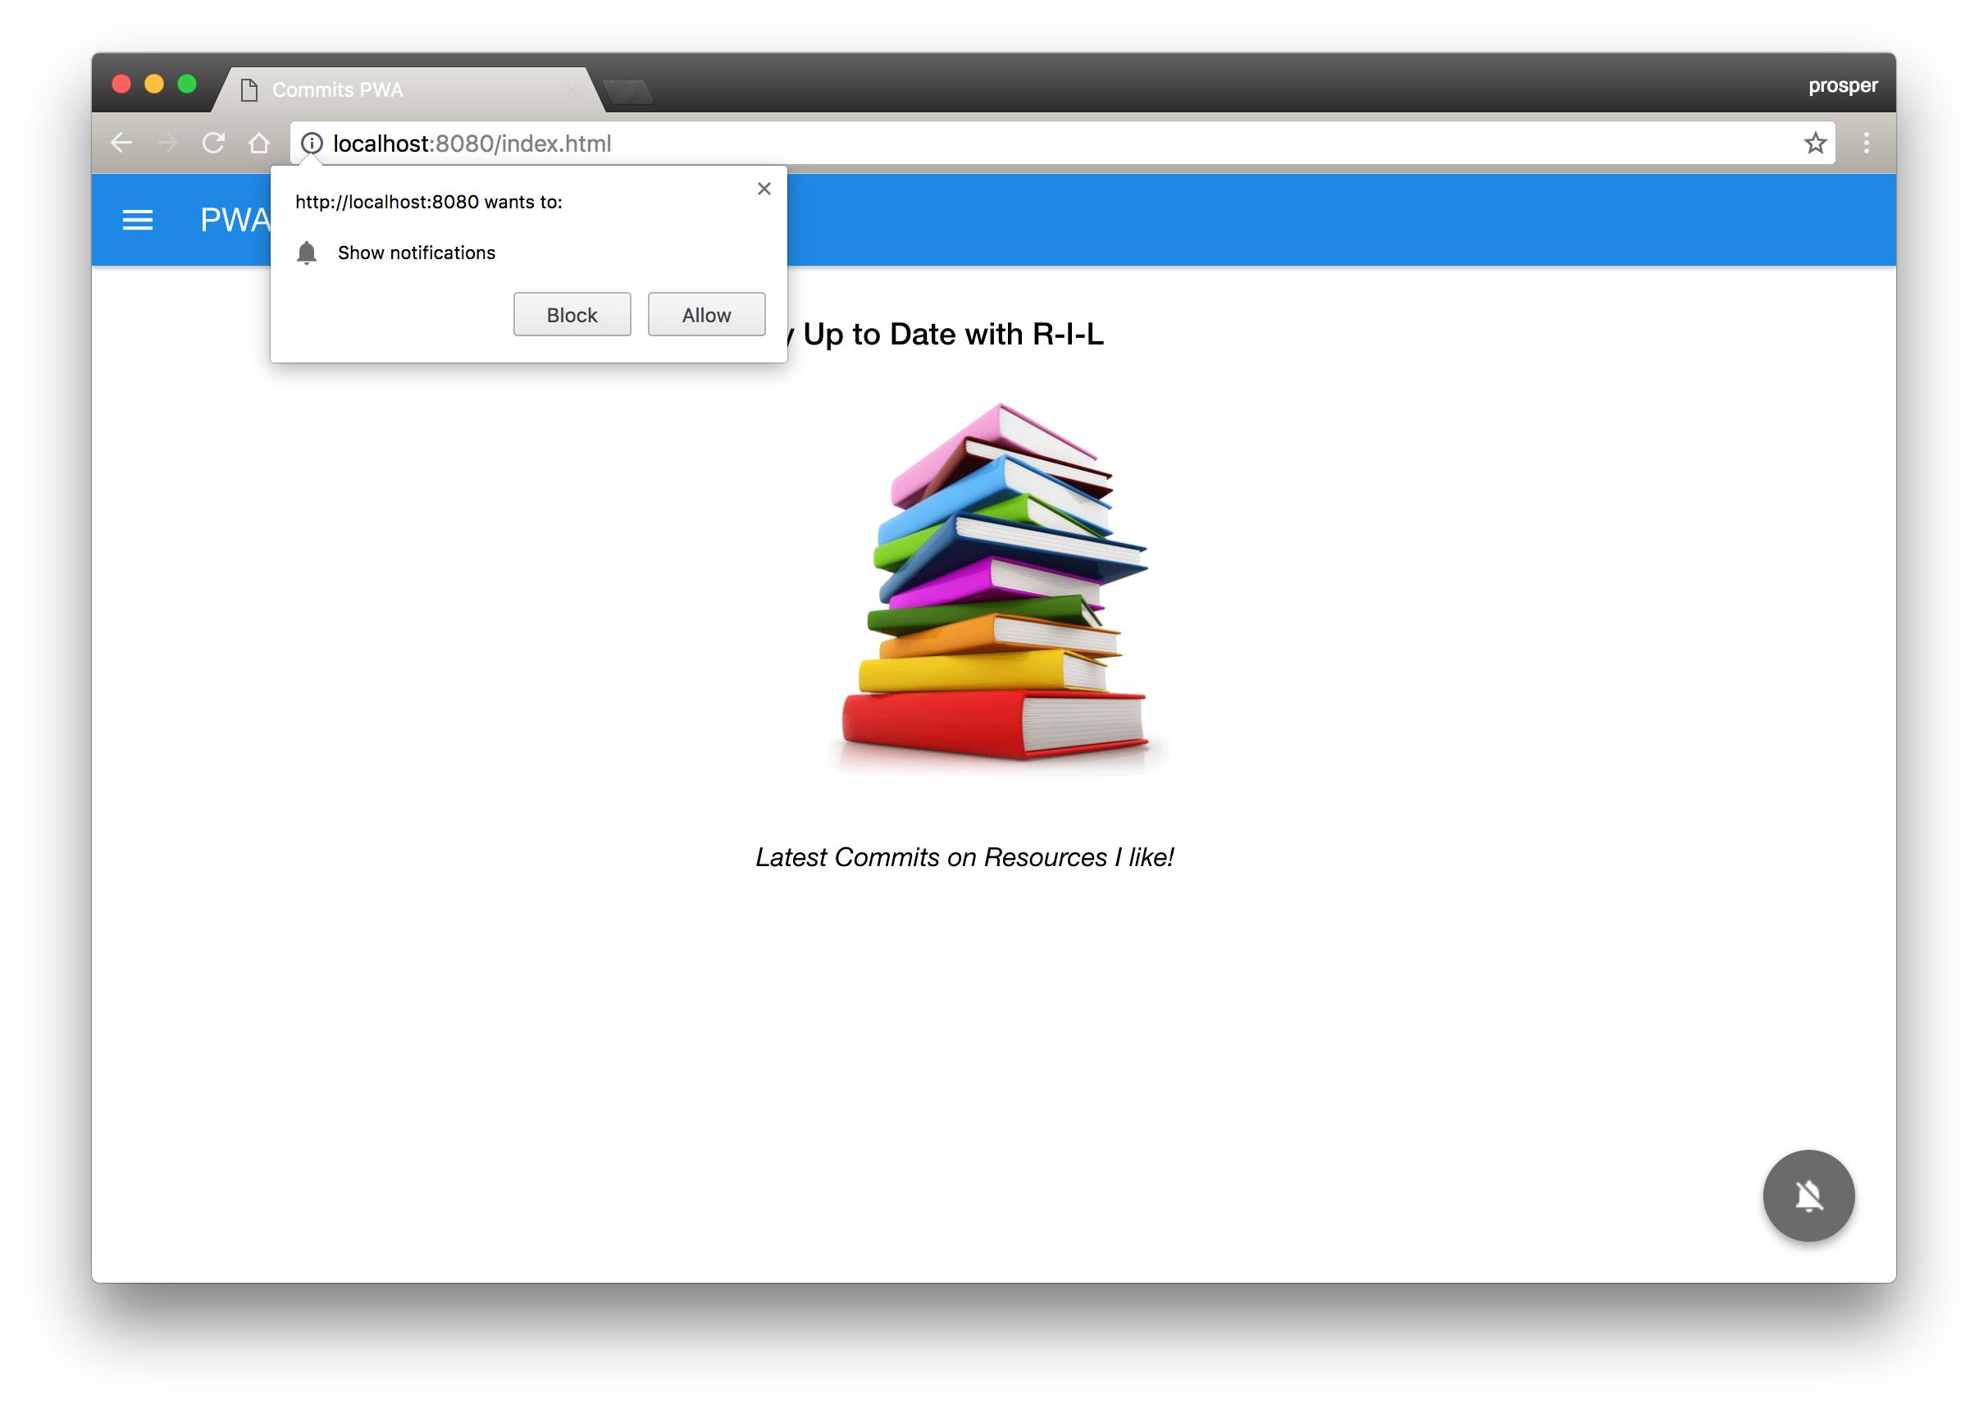
Task: Bookmark this page with the star
Action: [1814, 143]
